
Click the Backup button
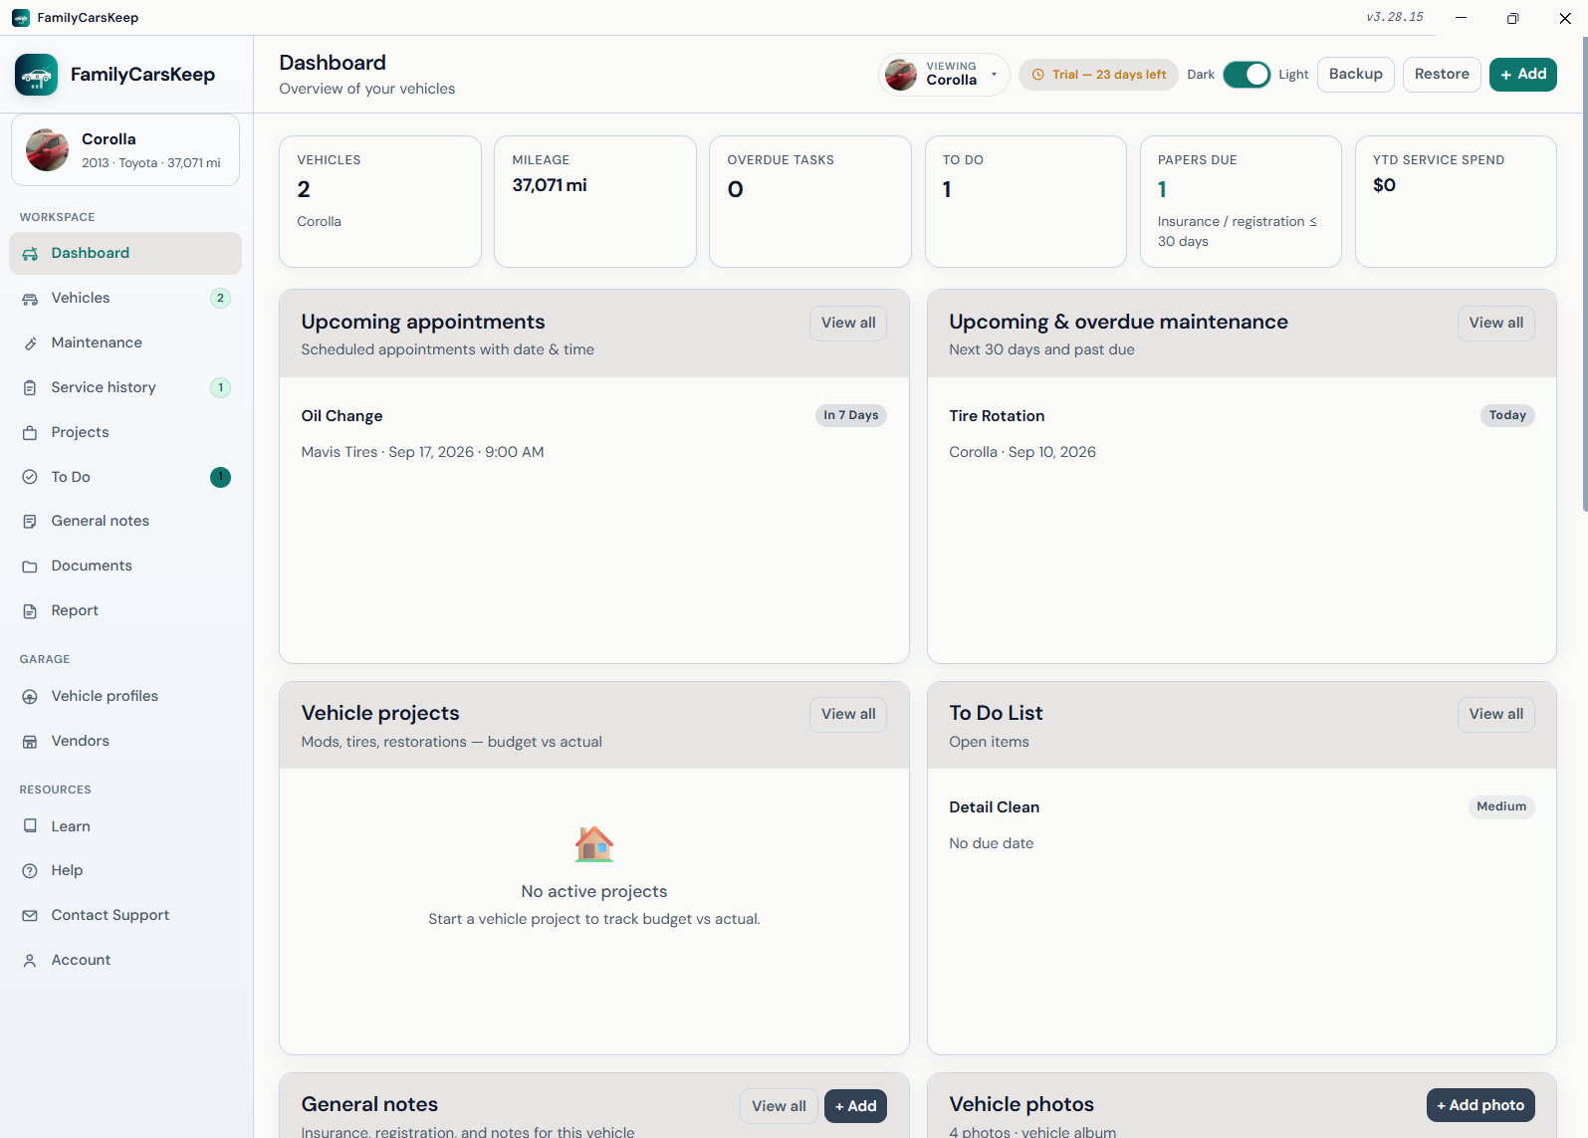coord(1356,75)
